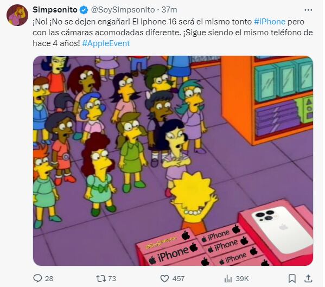Reply to the tweet via comment icon

(37, 278)
